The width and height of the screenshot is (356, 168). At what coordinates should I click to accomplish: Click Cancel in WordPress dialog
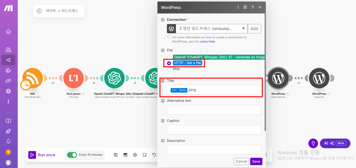(x=241, y=161)
